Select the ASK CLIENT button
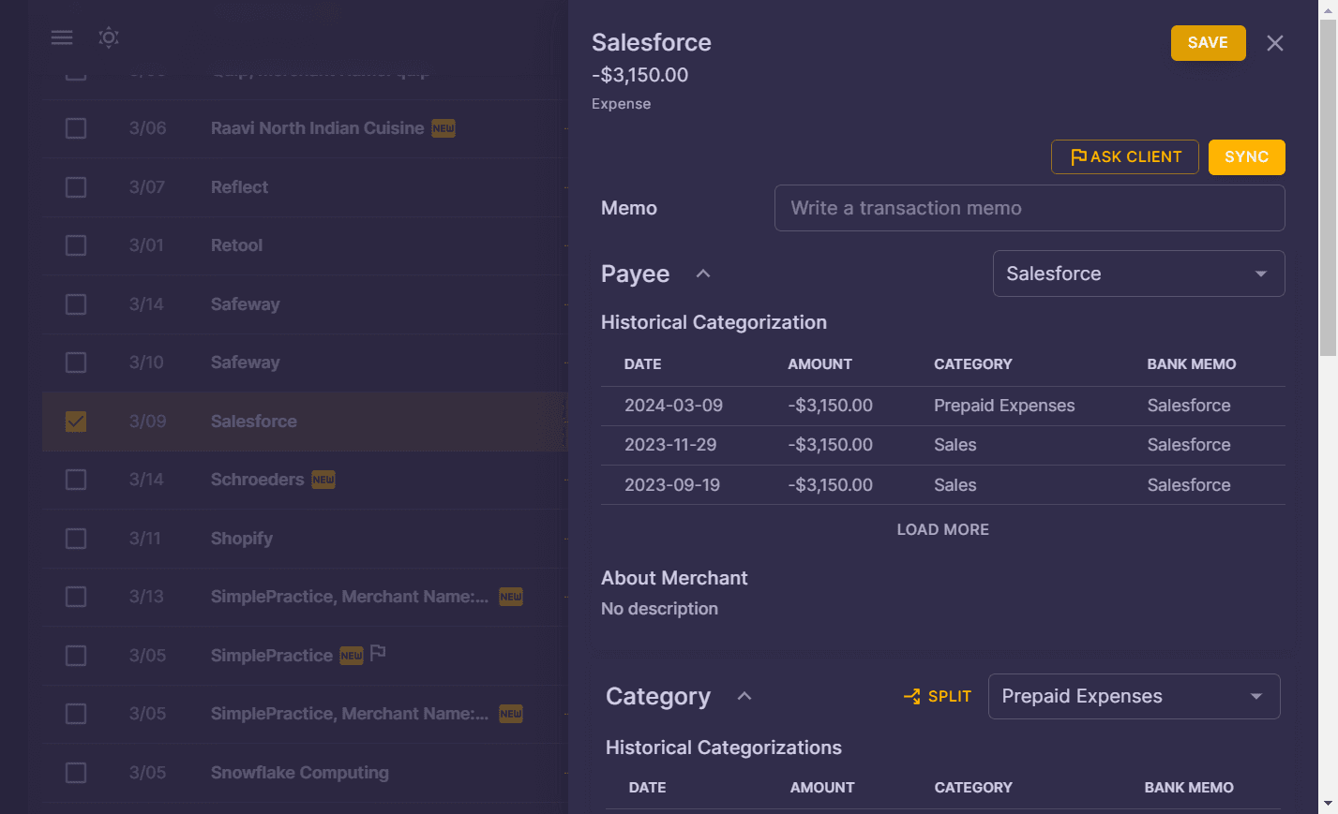This screenshot has width=1338, height=814. (1125, 156)
